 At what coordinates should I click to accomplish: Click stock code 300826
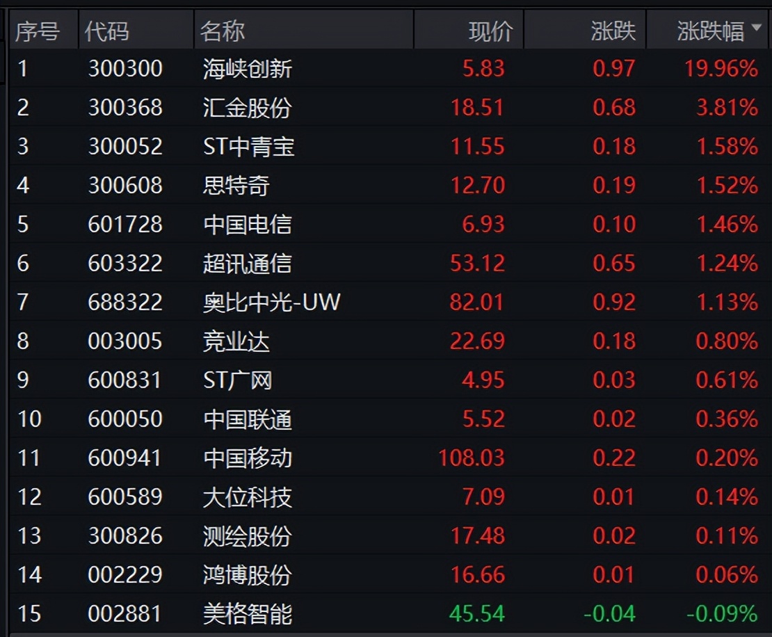click(125, 535)
